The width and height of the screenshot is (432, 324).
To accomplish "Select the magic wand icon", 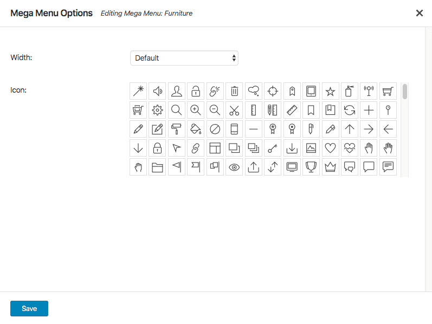I will click(x=138, y=91).
